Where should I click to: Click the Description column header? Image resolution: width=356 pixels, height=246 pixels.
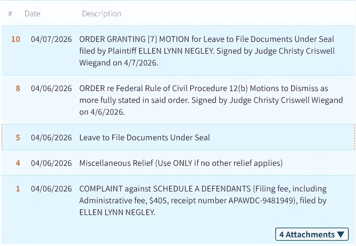[x=101, y=14]
